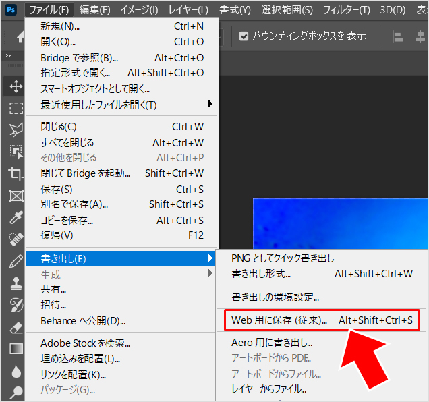Select the Polygonal Lasso tool
The image size is (429, 402).
click(x=16, y=130)
